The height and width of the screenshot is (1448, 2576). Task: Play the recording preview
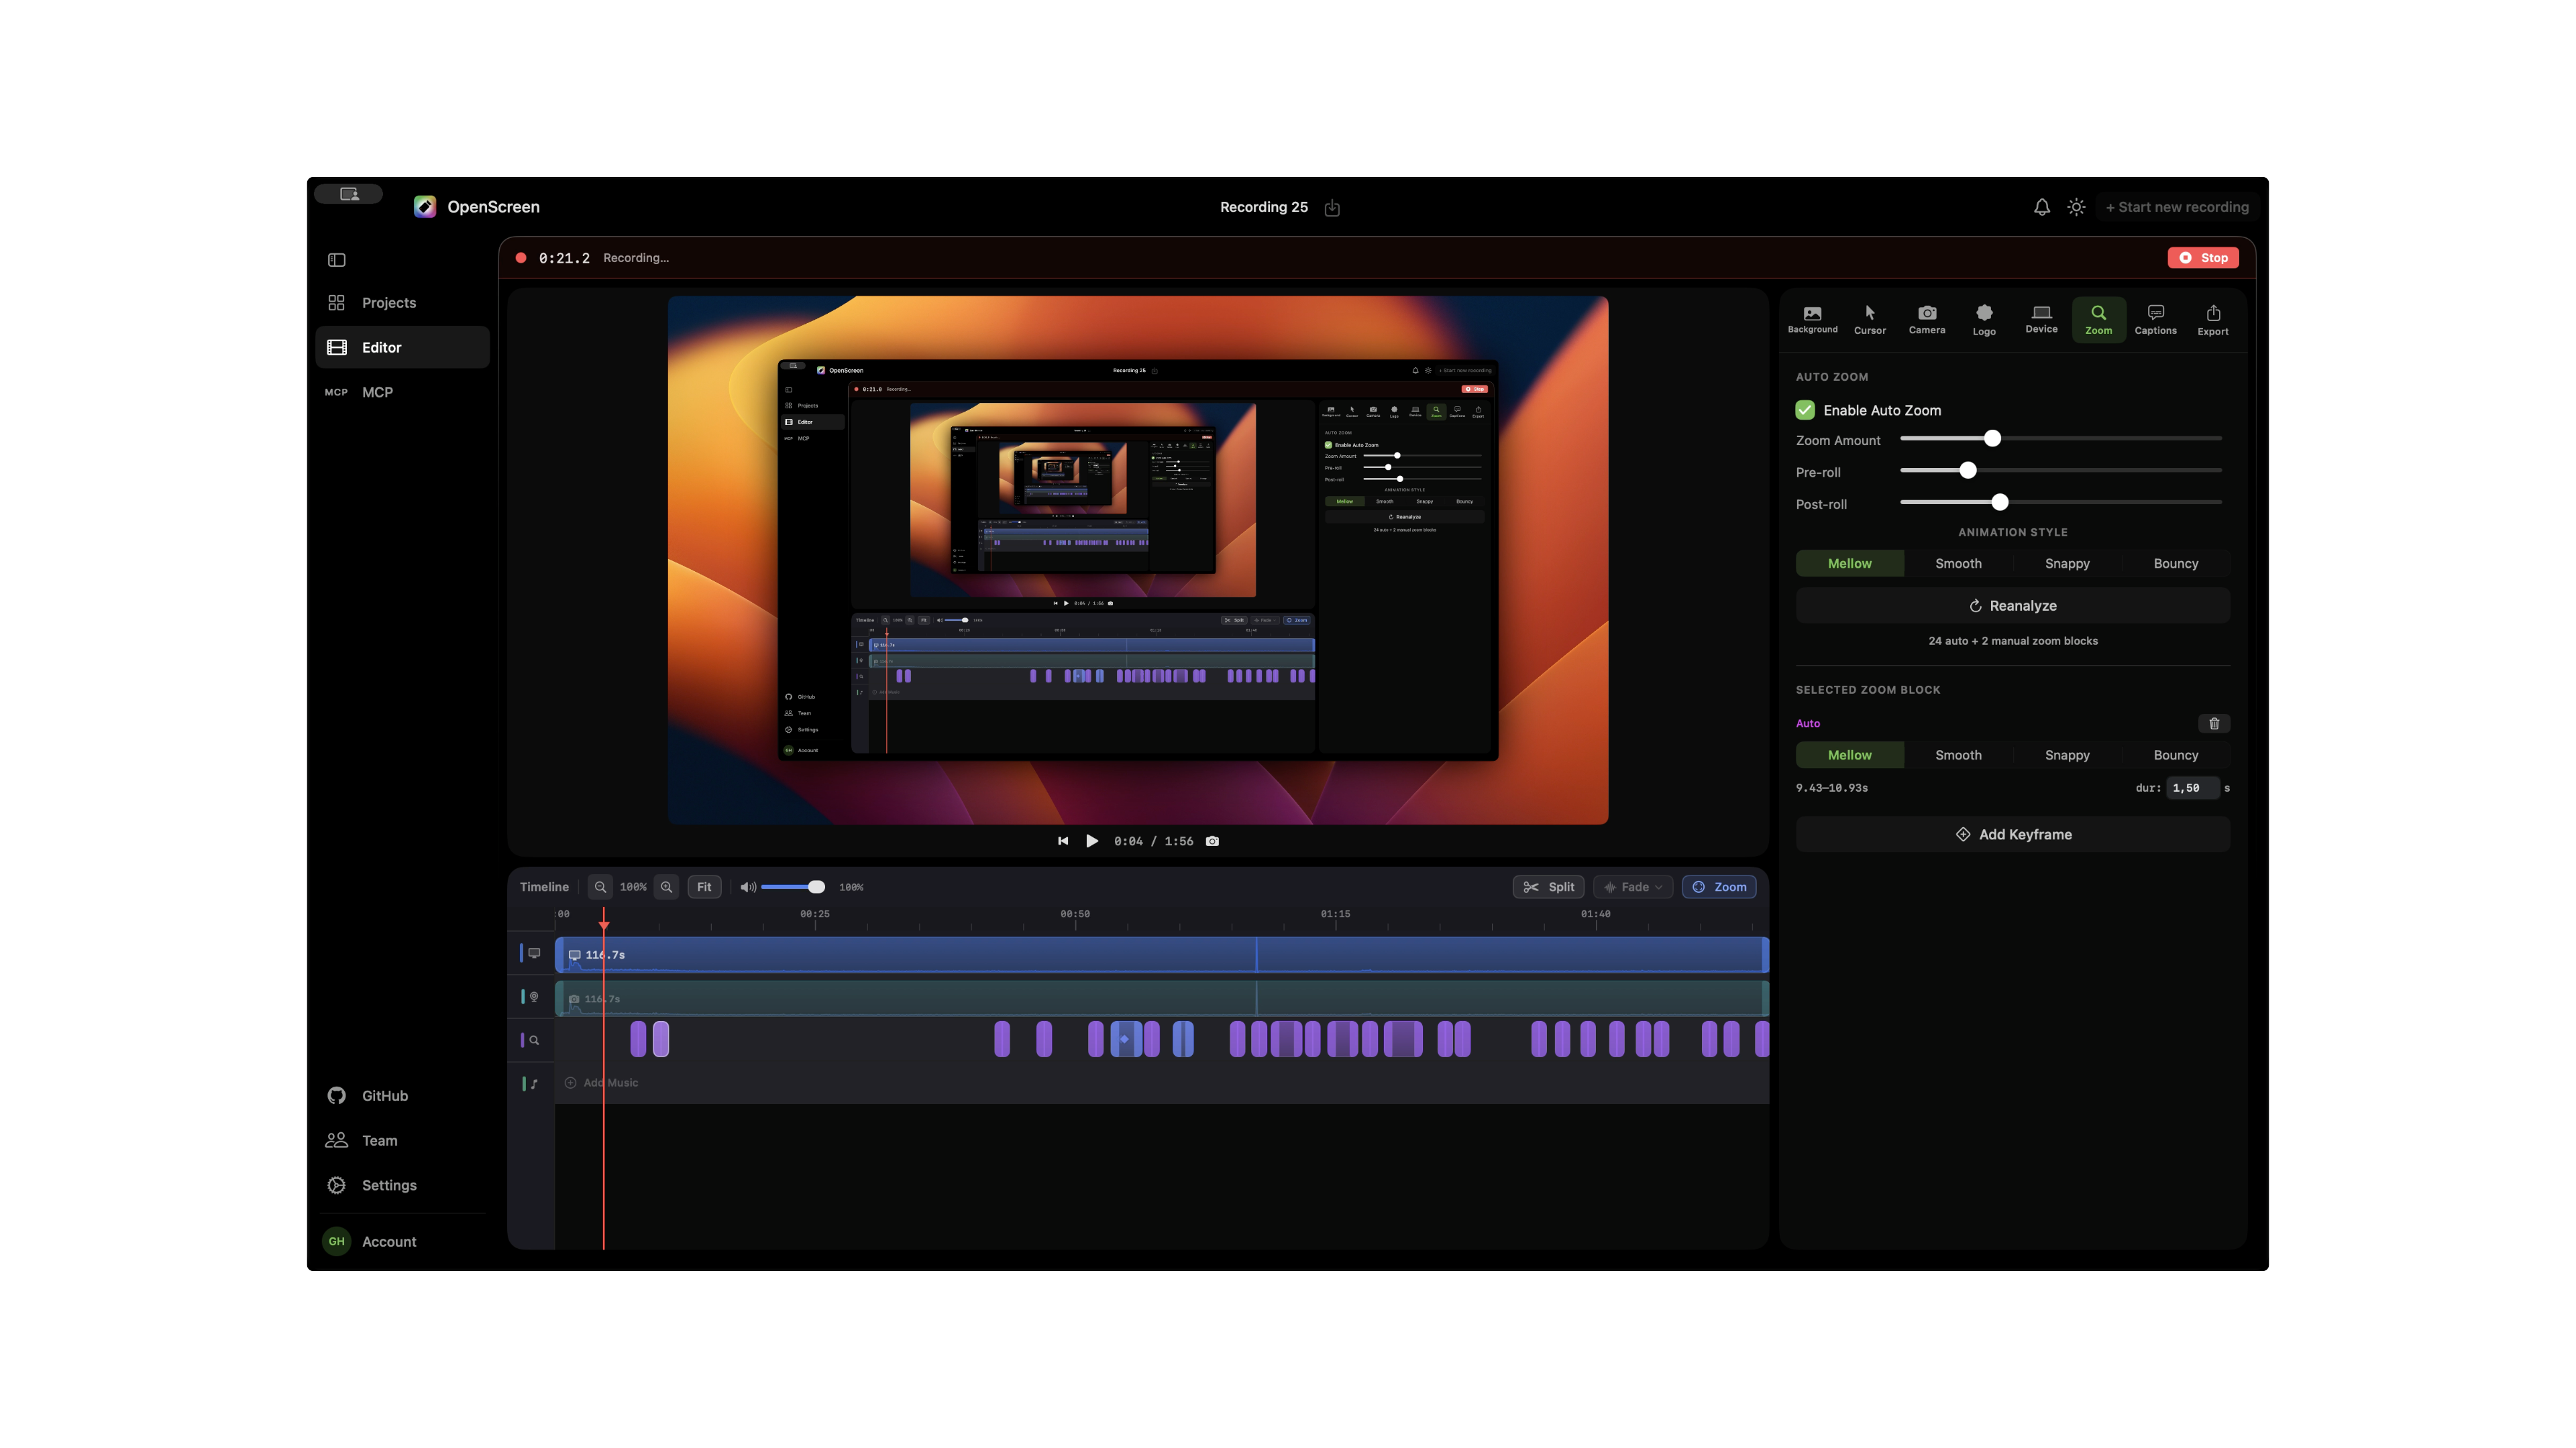tap(1092, 841)
